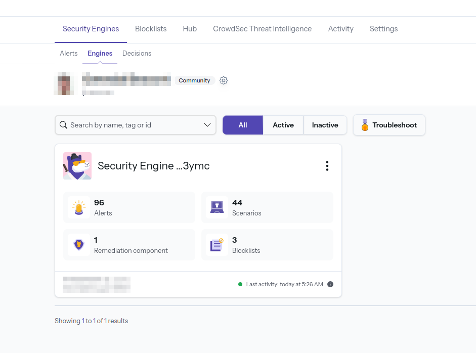
Task: Open Security Engine ...3ymc title
Action: click(x=154, y=166)
